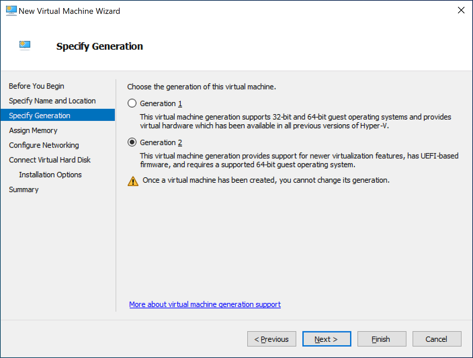Go to Specify Name and Location step

click(52, 101)
